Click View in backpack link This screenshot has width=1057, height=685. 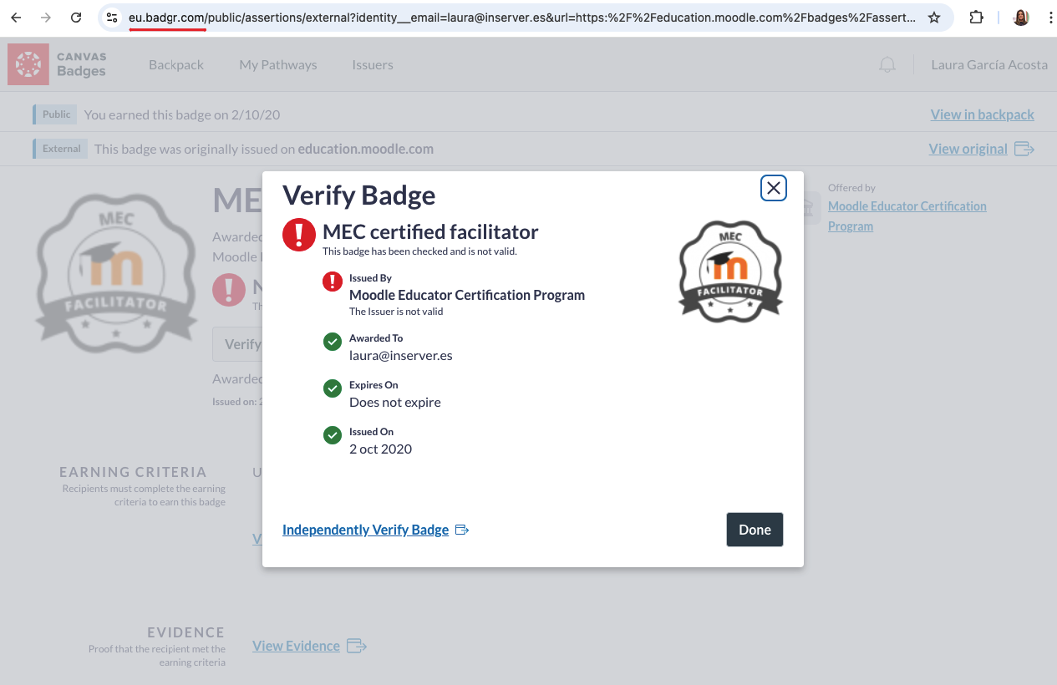pos(983,114)
